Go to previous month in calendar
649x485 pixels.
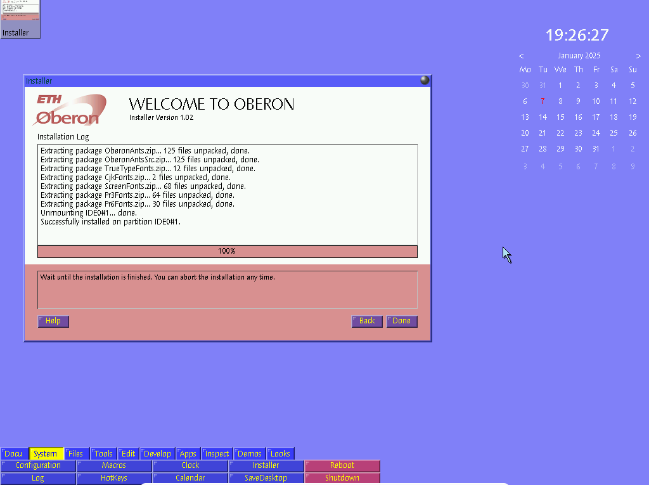[x=521, y=56]
